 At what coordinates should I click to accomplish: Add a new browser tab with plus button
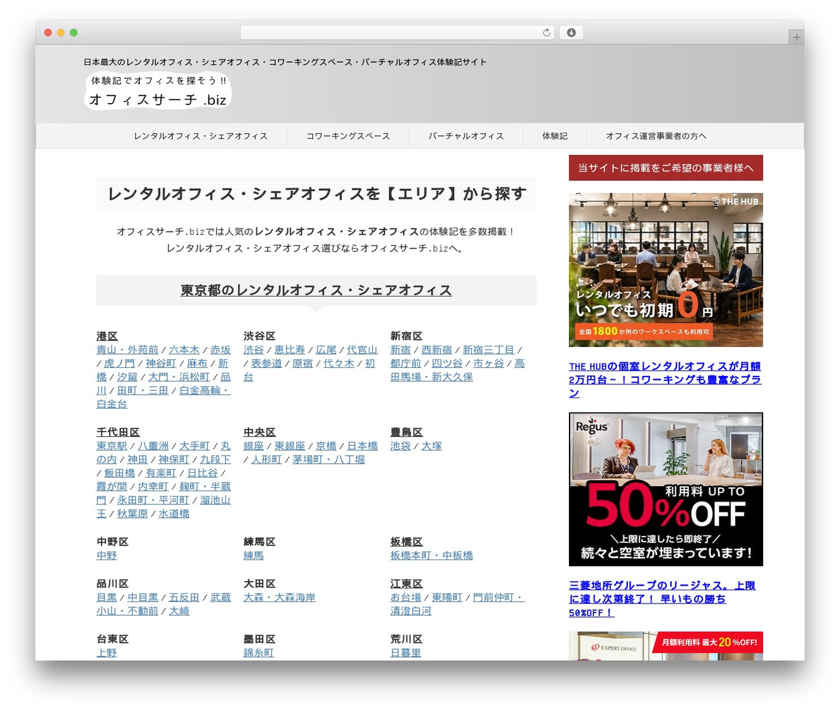tap(796, 37)
